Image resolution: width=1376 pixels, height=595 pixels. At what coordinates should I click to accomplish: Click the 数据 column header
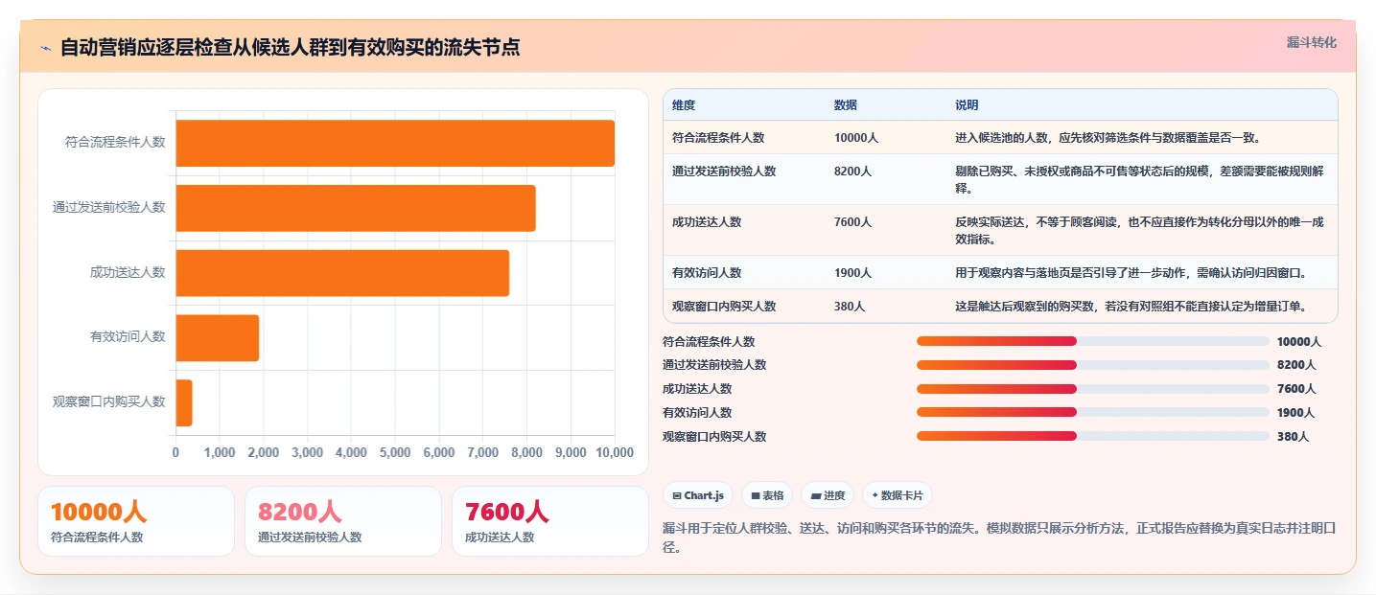click(x=846, y=104)
